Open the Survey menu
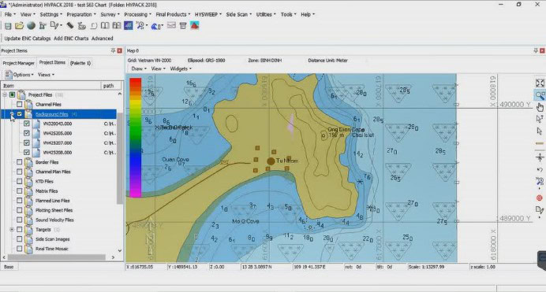This screenshot has width=546, height=292. click(x=110, y=14)
